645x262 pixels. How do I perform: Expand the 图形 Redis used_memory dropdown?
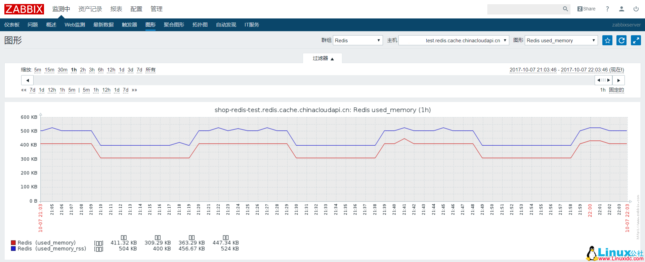(561, 41)
